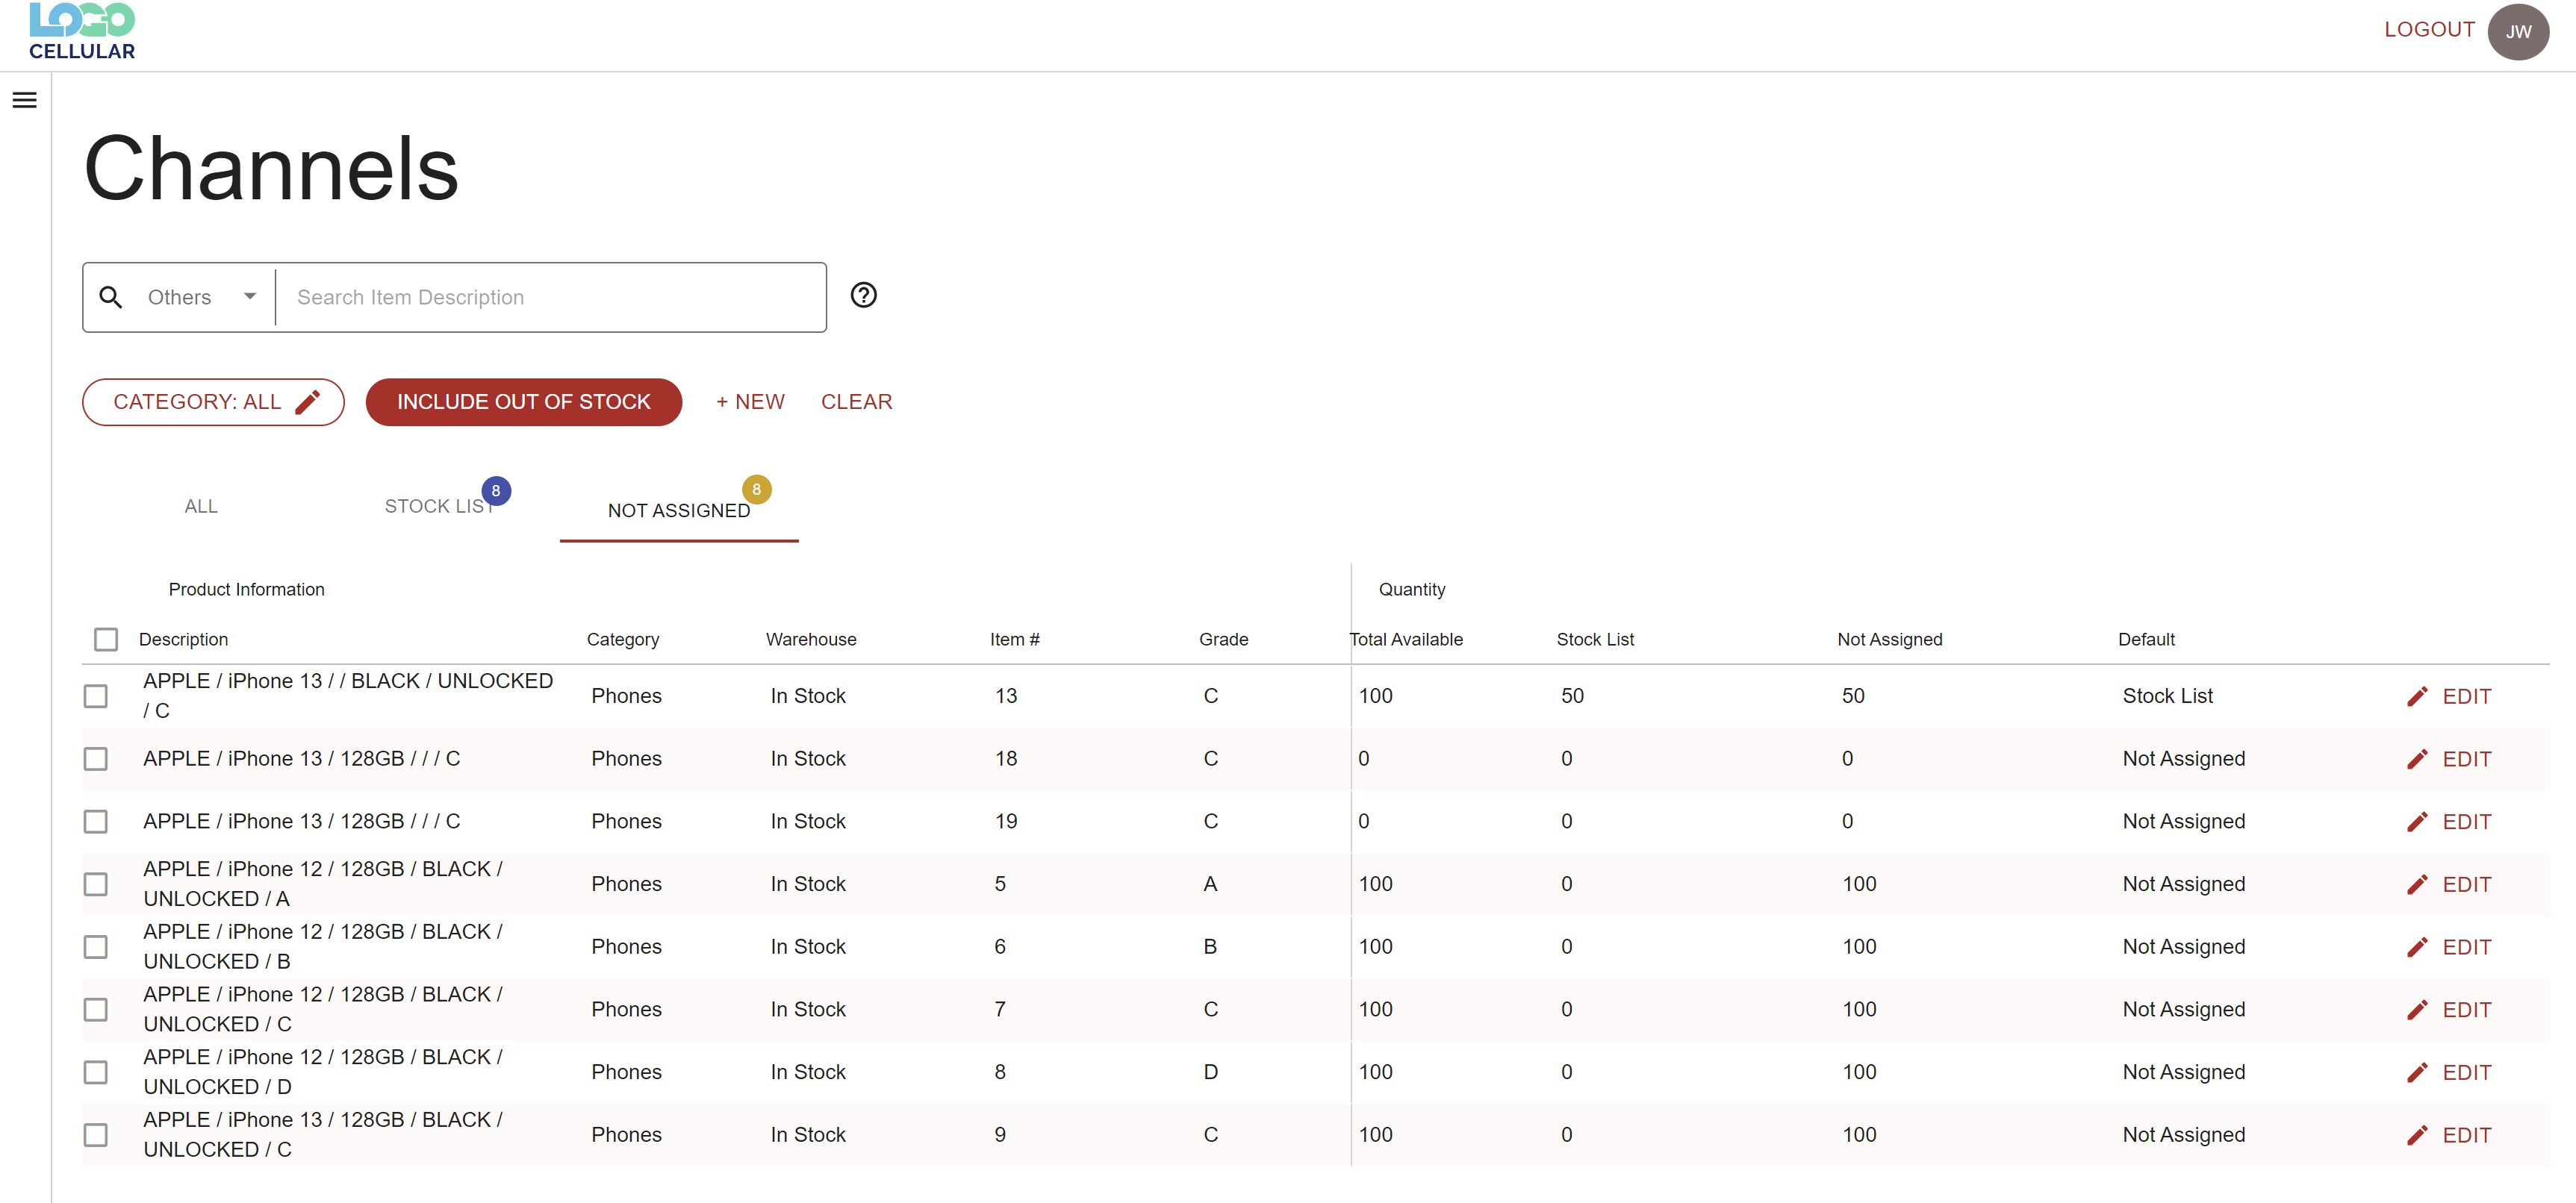Open the hamburger navigation menu
The height and width of the screenshot is (1203, 2576).
[x=25, y=100]
